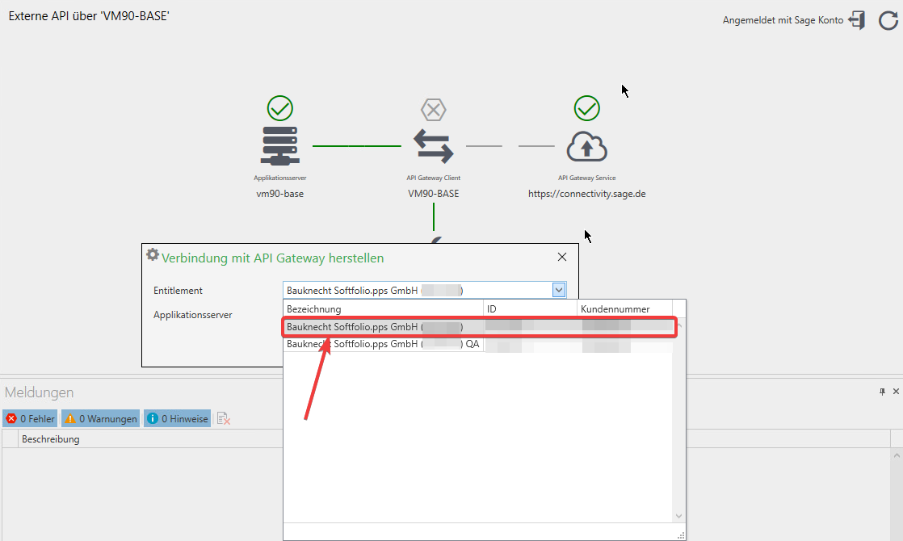Image resolution: width=903 pixels, height=541 pixels.
Task: Click the API Gateway Service cloud icon
Action: [587, 146]
